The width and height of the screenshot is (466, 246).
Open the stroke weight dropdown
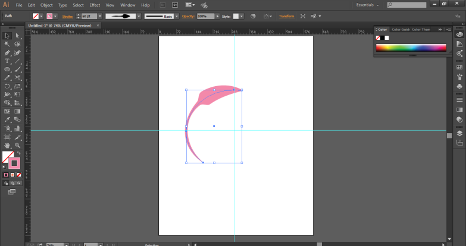(99, 16)
